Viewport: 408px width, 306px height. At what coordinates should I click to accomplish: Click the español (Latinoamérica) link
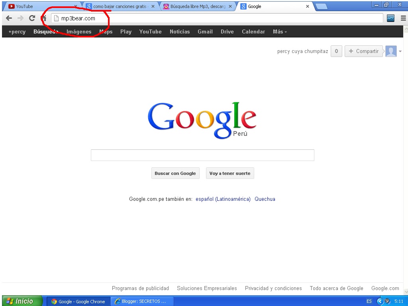223,199
